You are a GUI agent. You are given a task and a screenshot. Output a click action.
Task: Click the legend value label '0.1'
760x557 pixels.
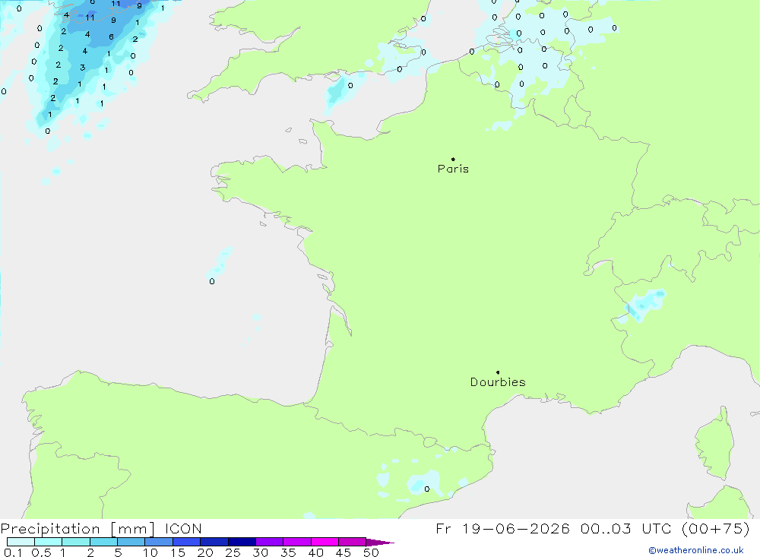[13, 552]
